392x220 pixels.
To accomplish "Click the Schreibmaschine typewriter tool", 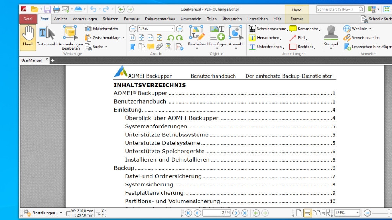I will pyautogui.click(x=268, y=29).
